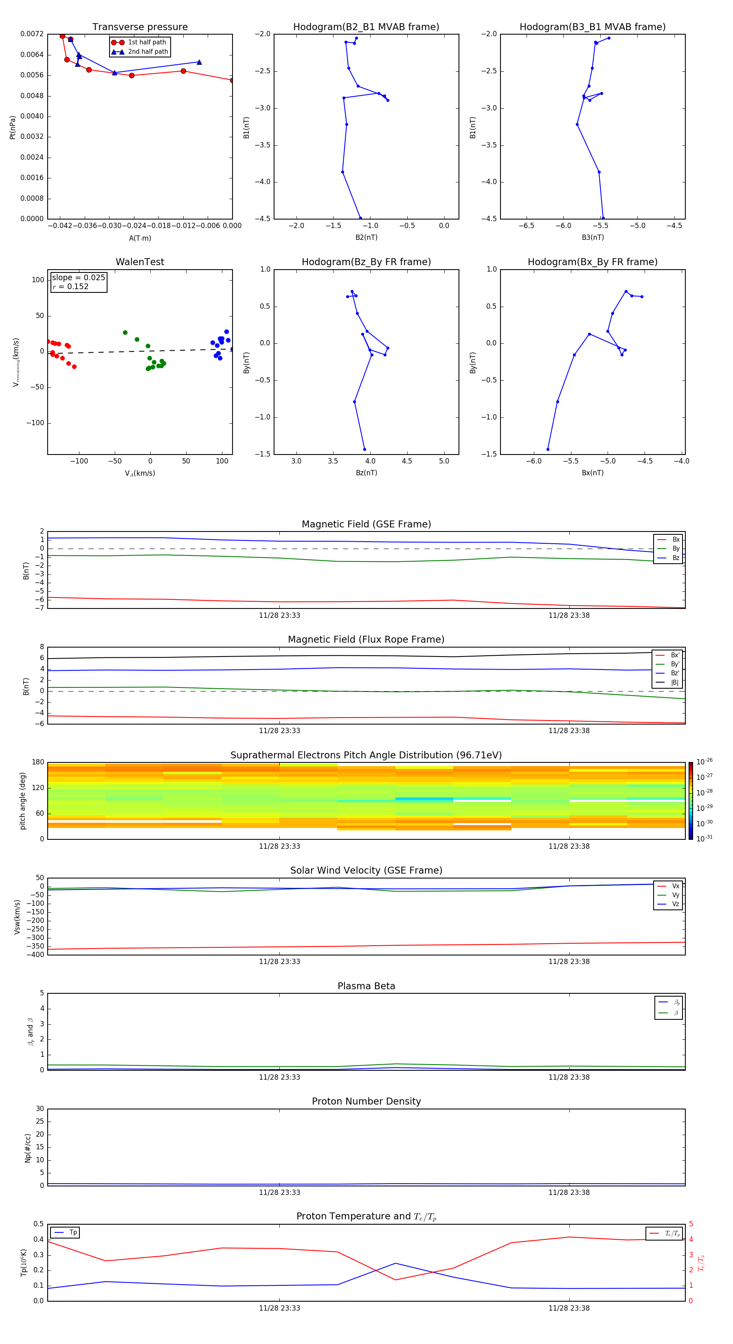Click the "Pt(nPa)" y-axis label
733x1344 pixels.
13,127
